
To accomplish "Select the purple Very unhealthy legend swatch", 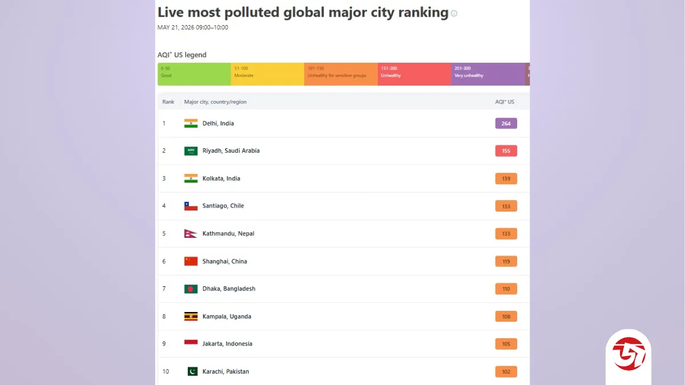I will (488, 74).
